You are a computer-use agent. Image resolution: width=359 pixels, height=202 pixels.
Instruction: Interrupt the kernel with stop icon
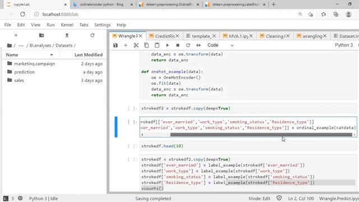click(x=178, y=45)
